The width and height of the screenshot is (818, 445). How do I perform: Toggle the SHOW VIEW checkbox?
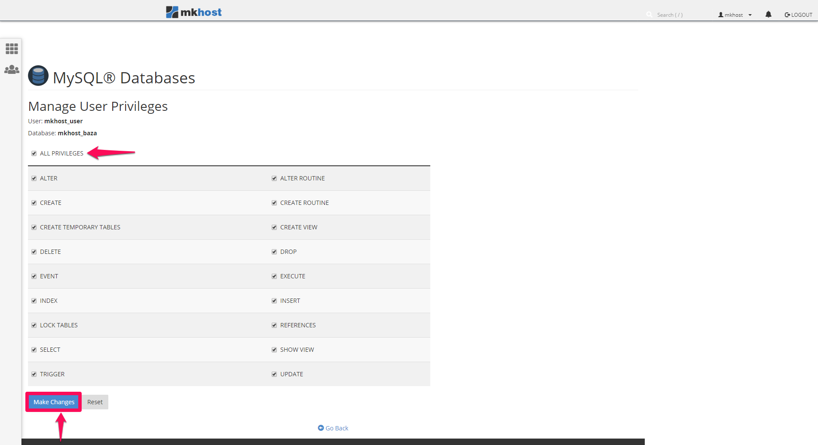[274, 350]
